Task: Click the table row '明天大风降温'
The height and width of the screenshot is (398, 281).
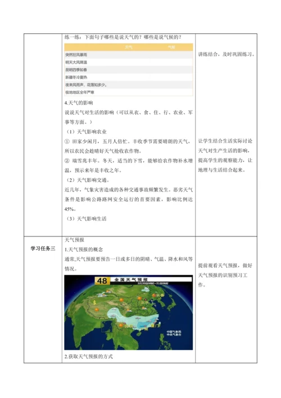Action: tap(129, 62)
